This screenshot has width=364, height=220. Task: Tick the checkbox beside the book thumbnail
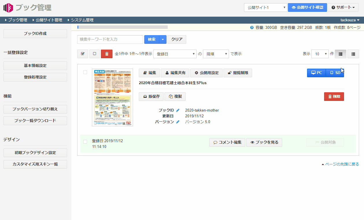[x=85, y=72]
